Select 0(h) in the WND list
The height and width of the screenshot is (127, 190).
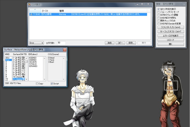8,58
